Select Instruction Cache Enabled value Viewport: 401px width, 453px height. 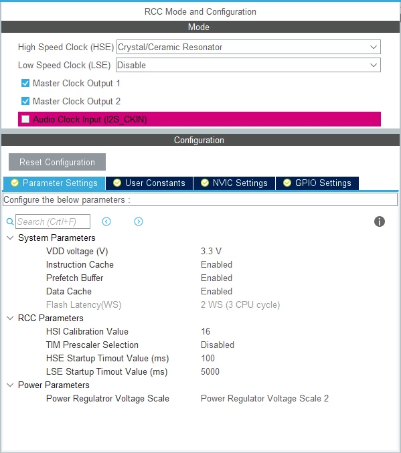[x=216, y=264]
